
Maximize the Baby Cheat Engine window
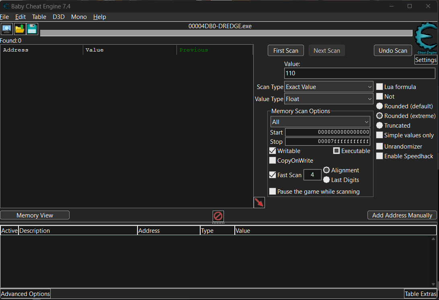(x=410, y=6)
